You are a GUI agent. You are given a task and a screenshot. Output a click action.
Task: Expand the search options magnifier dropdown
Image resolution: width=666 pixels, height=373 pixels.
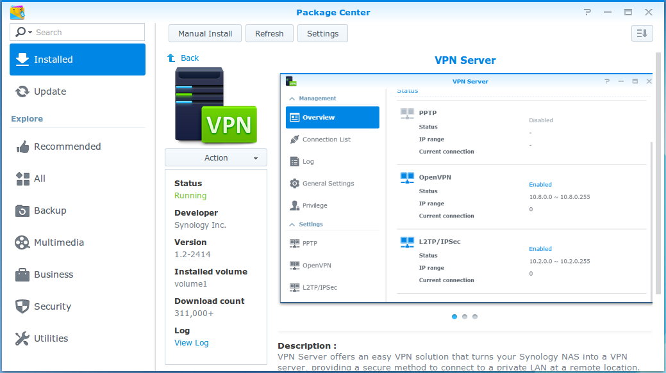pyautogui.click(x=22, y=33)
